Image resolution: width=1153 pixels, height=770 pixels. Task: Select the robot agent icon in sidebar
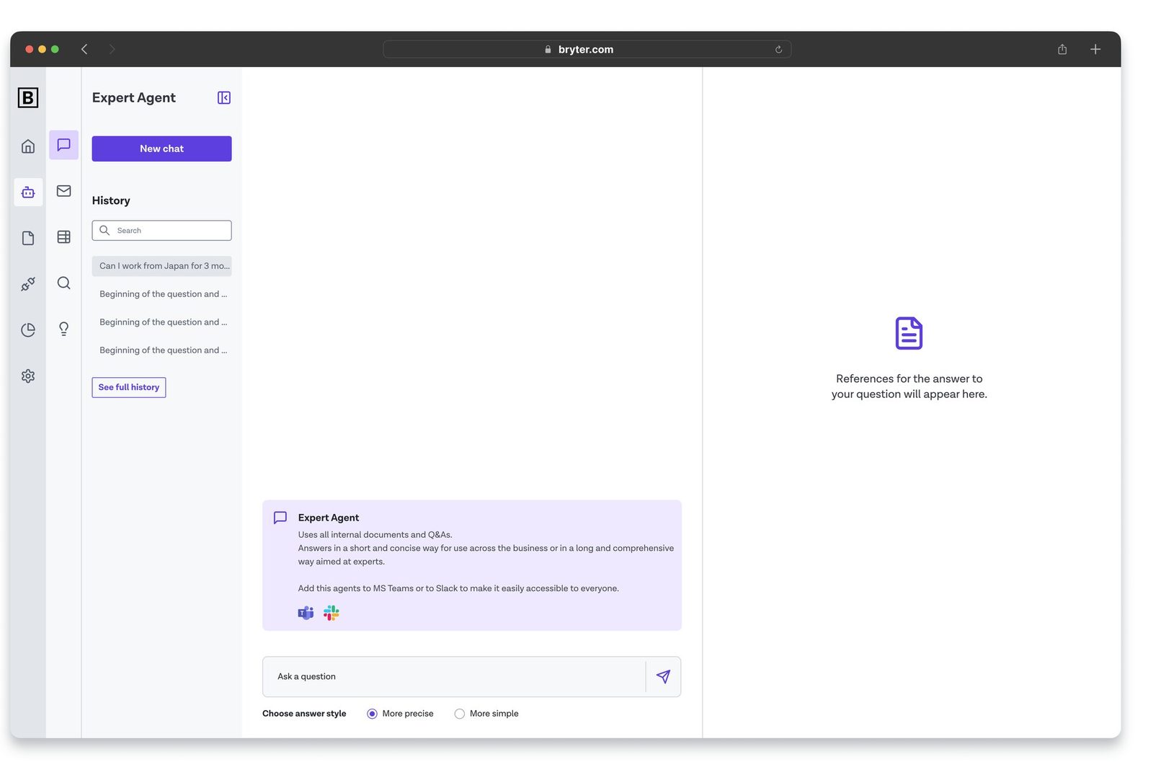click(28, 192)
